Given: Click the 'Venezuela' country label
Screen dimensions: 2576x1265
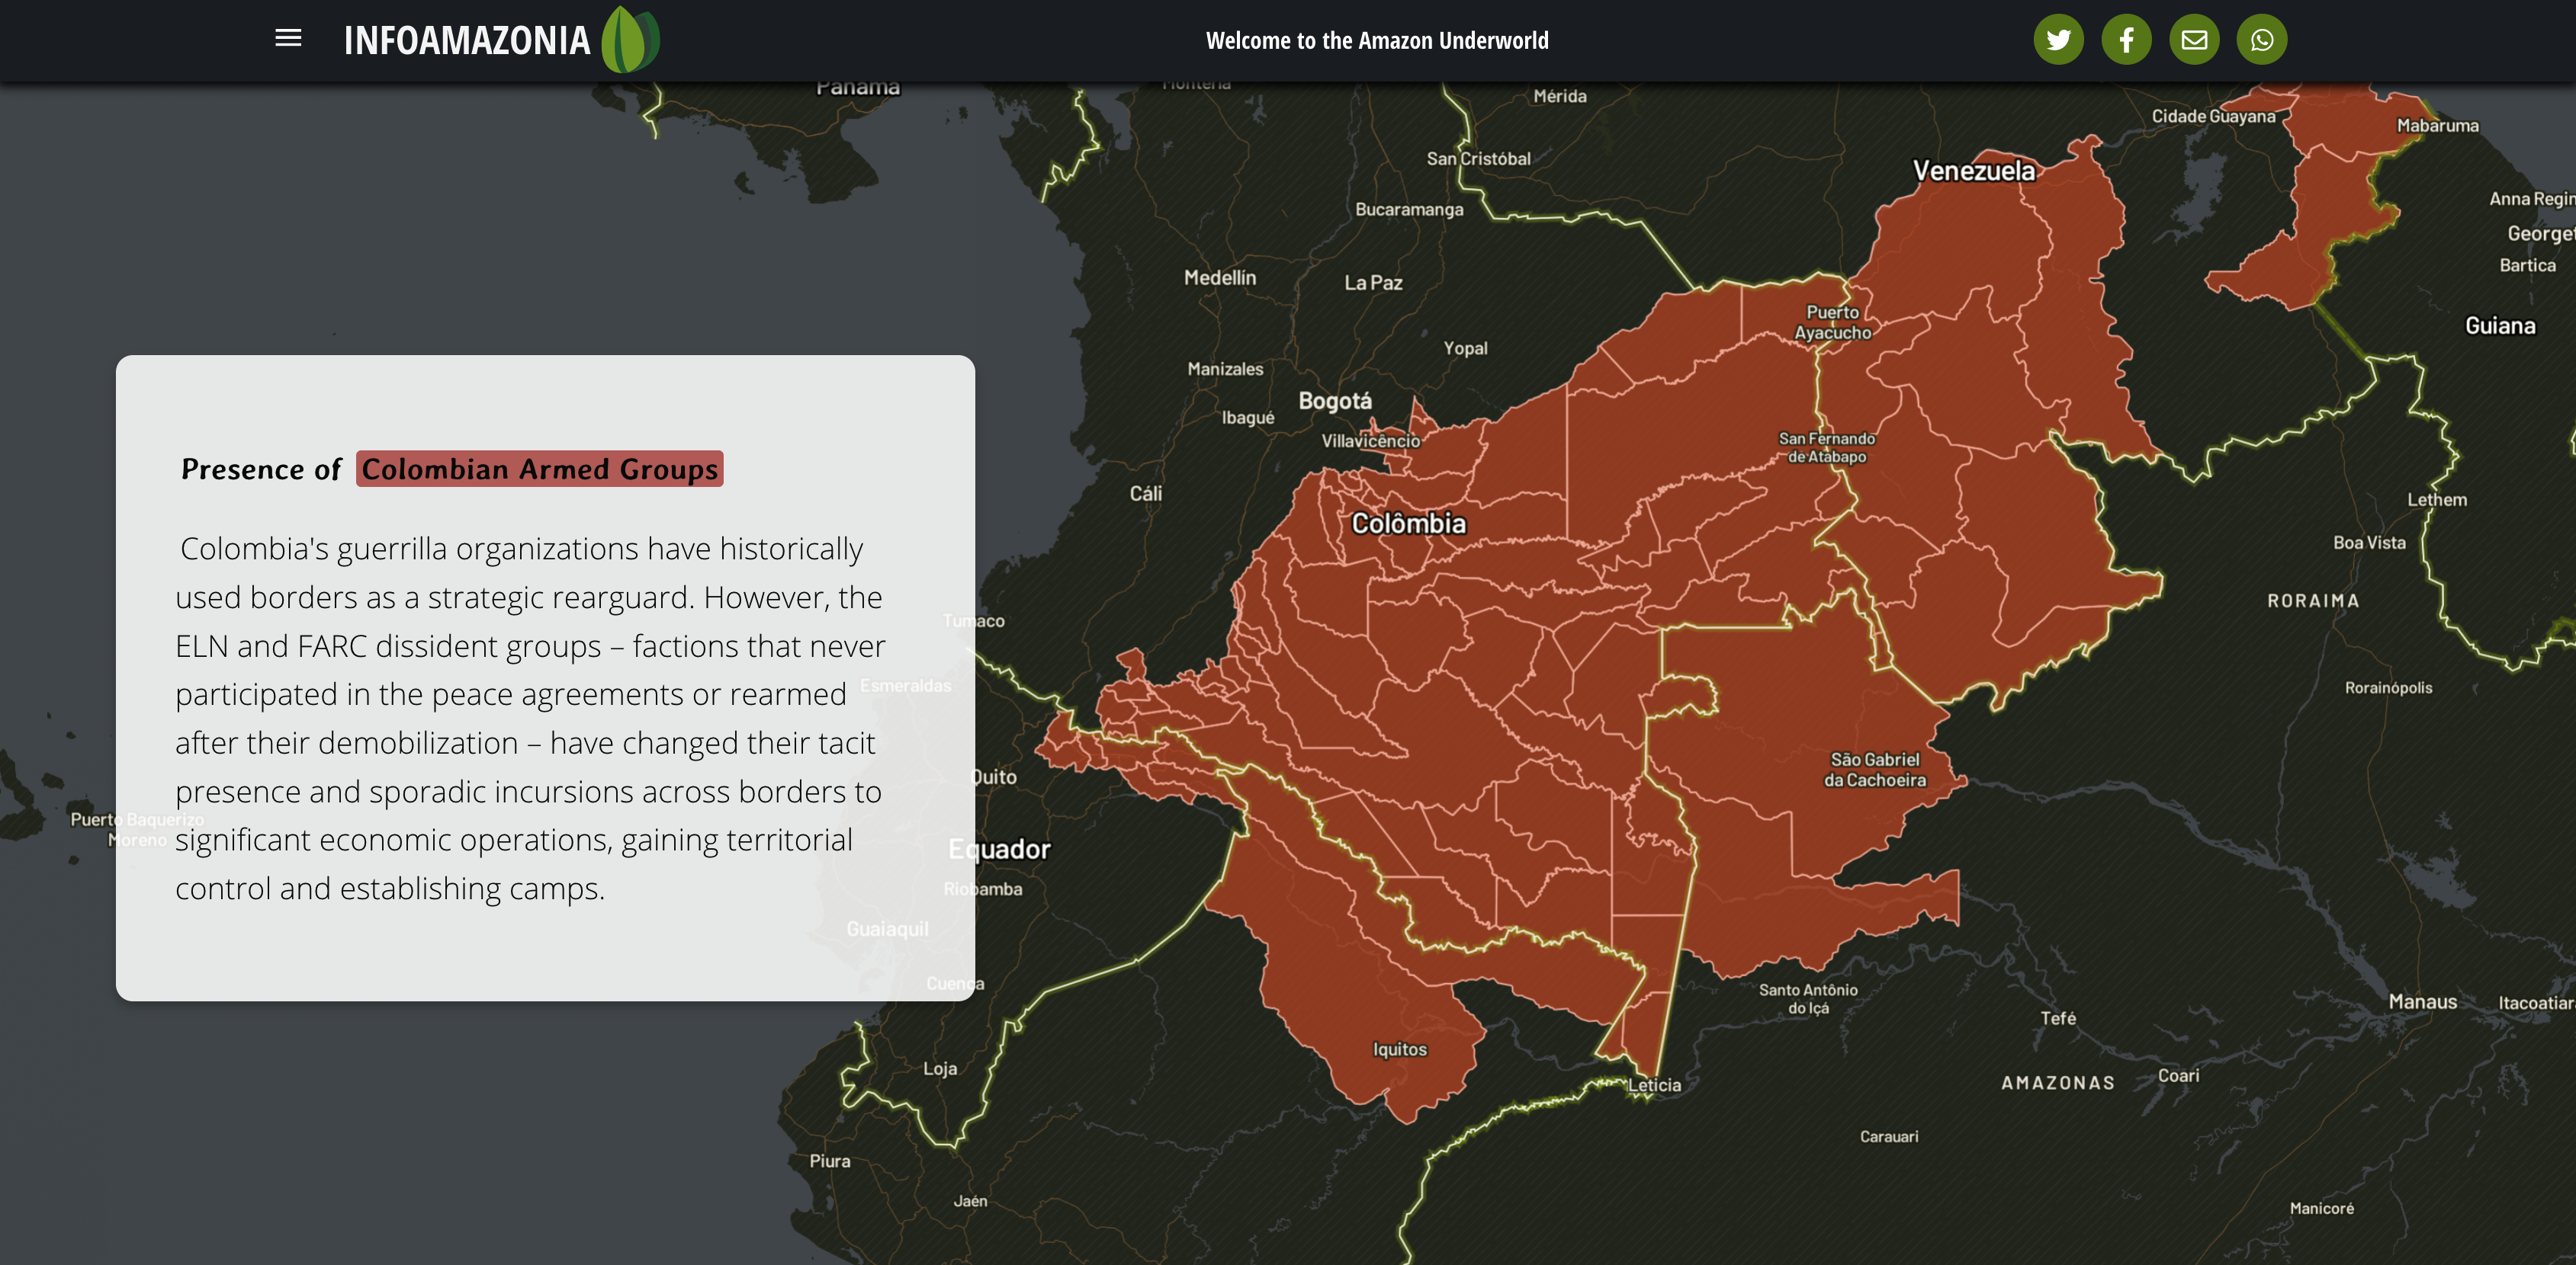Looking at the screenshot, I should point(1974,171).
